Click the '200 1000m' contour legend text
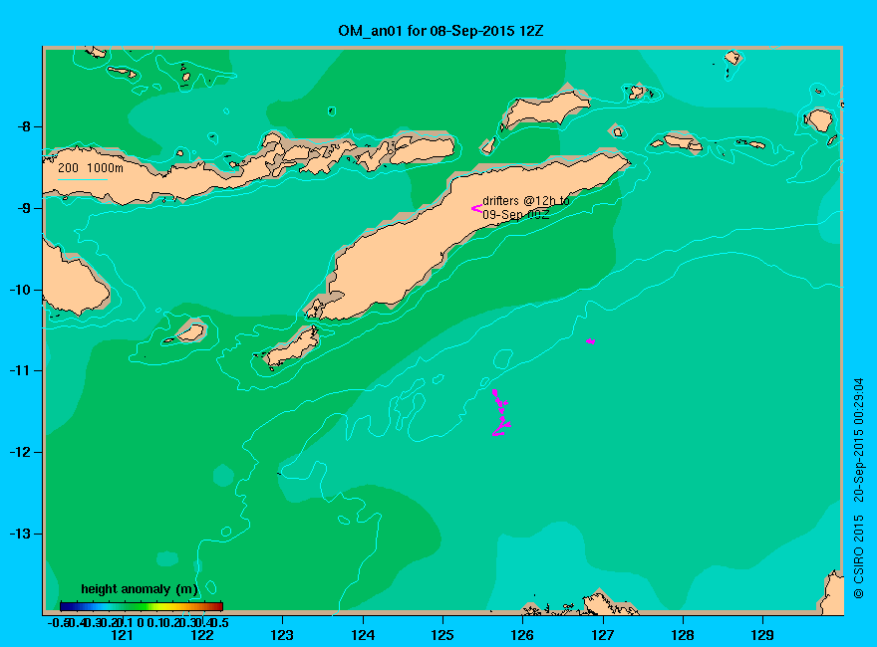This screenshot has width=877, height=647. (x=91, y=167)
